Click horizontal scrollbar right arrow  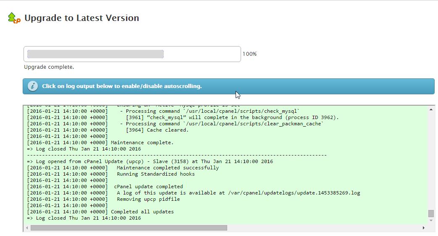(423, 228)
